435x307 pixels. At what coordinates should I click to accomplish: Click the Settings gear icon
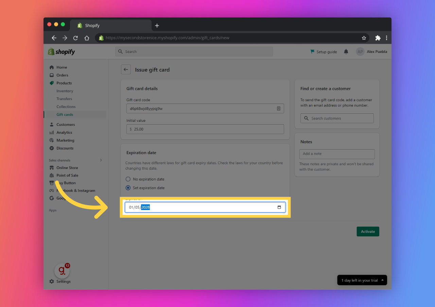point(52,281)
